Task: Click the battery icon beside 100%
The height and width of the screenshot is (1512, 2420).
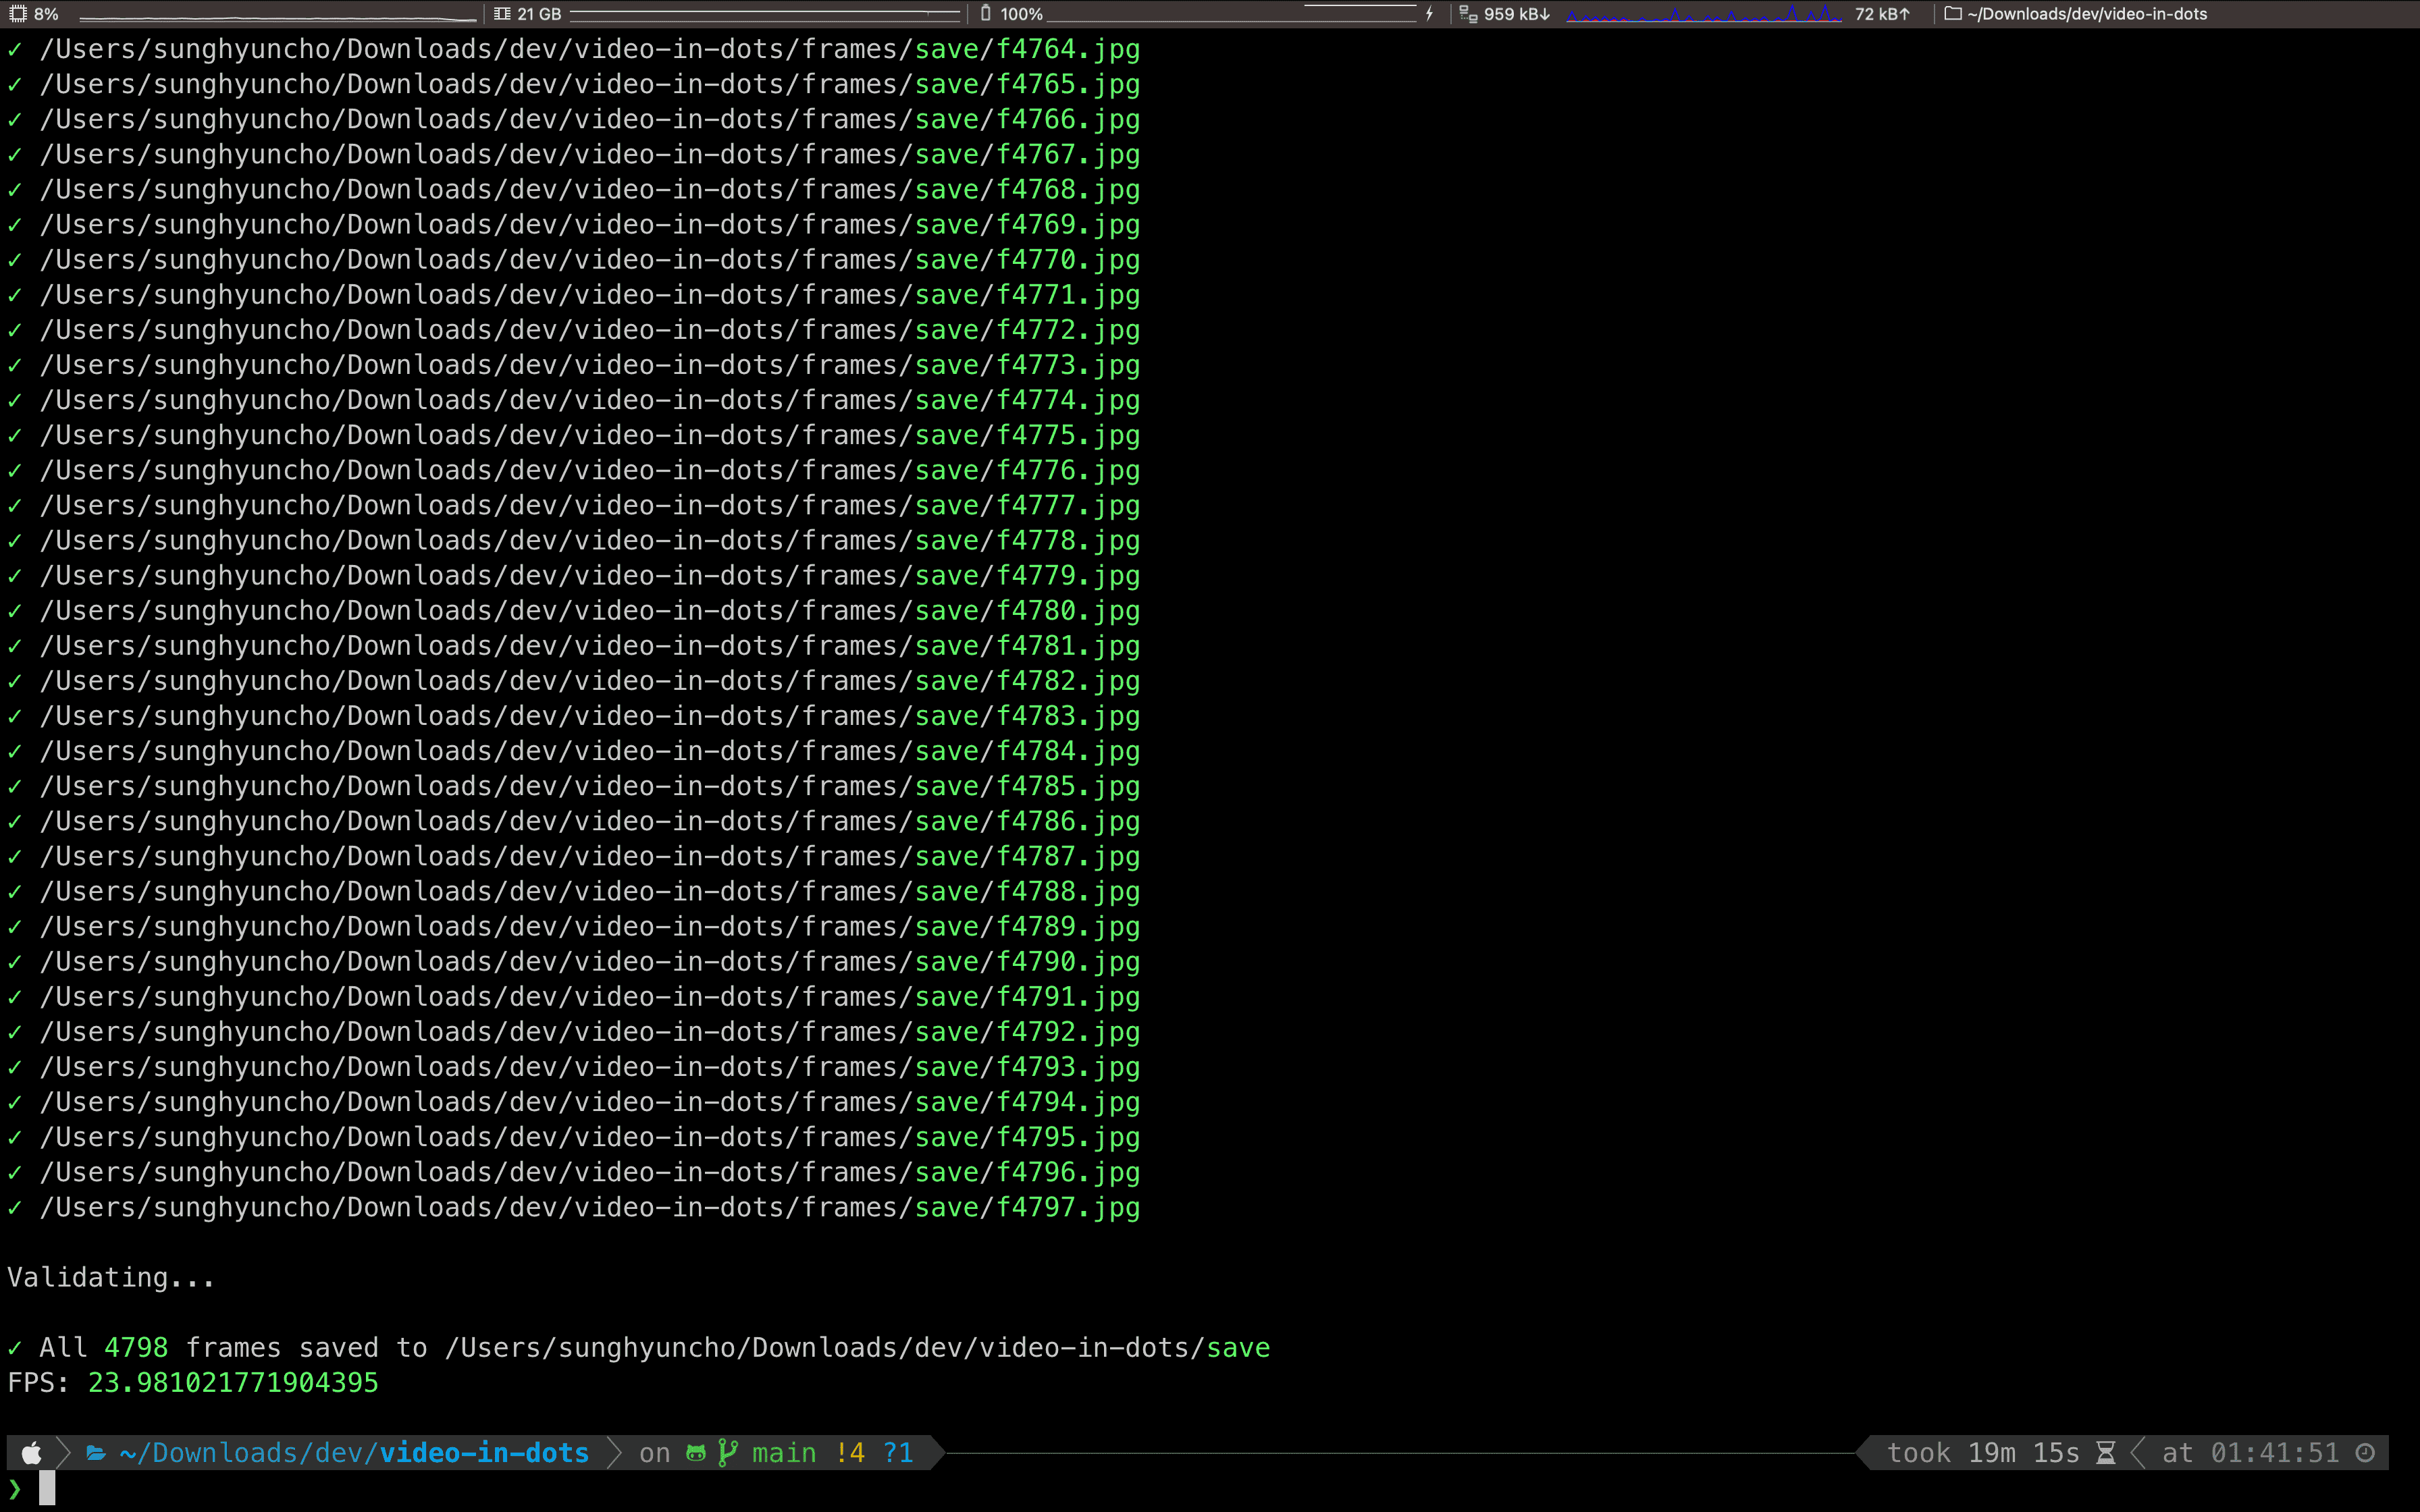Action: [986, 14]
